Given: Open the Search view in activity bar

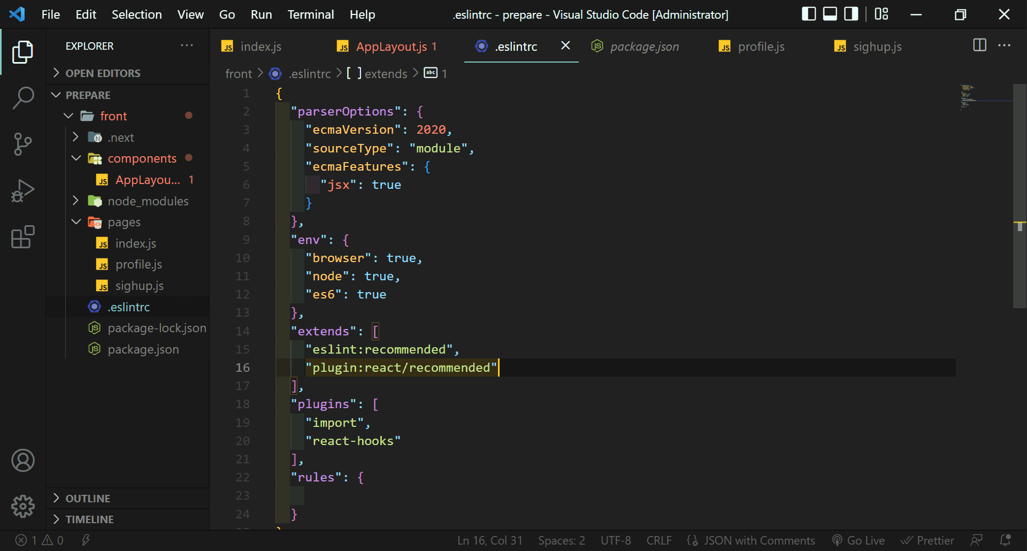Looking at the screenshot, I should [x=23, y=98].
